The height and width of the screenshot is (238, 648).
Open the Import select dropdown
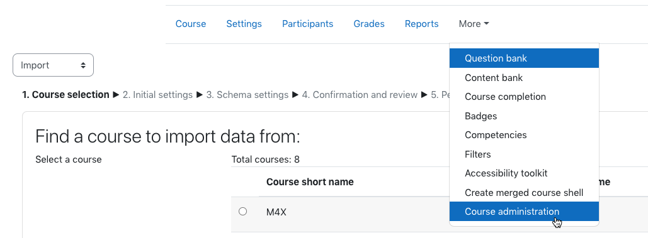click(x=54, y=65)
